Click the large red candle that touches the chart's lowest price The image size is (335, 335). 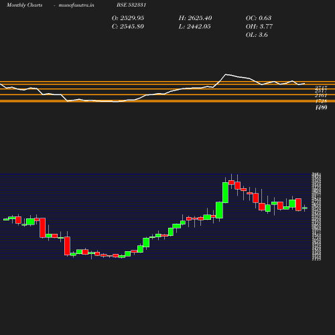pyautogui.click(x=67, y=246)
